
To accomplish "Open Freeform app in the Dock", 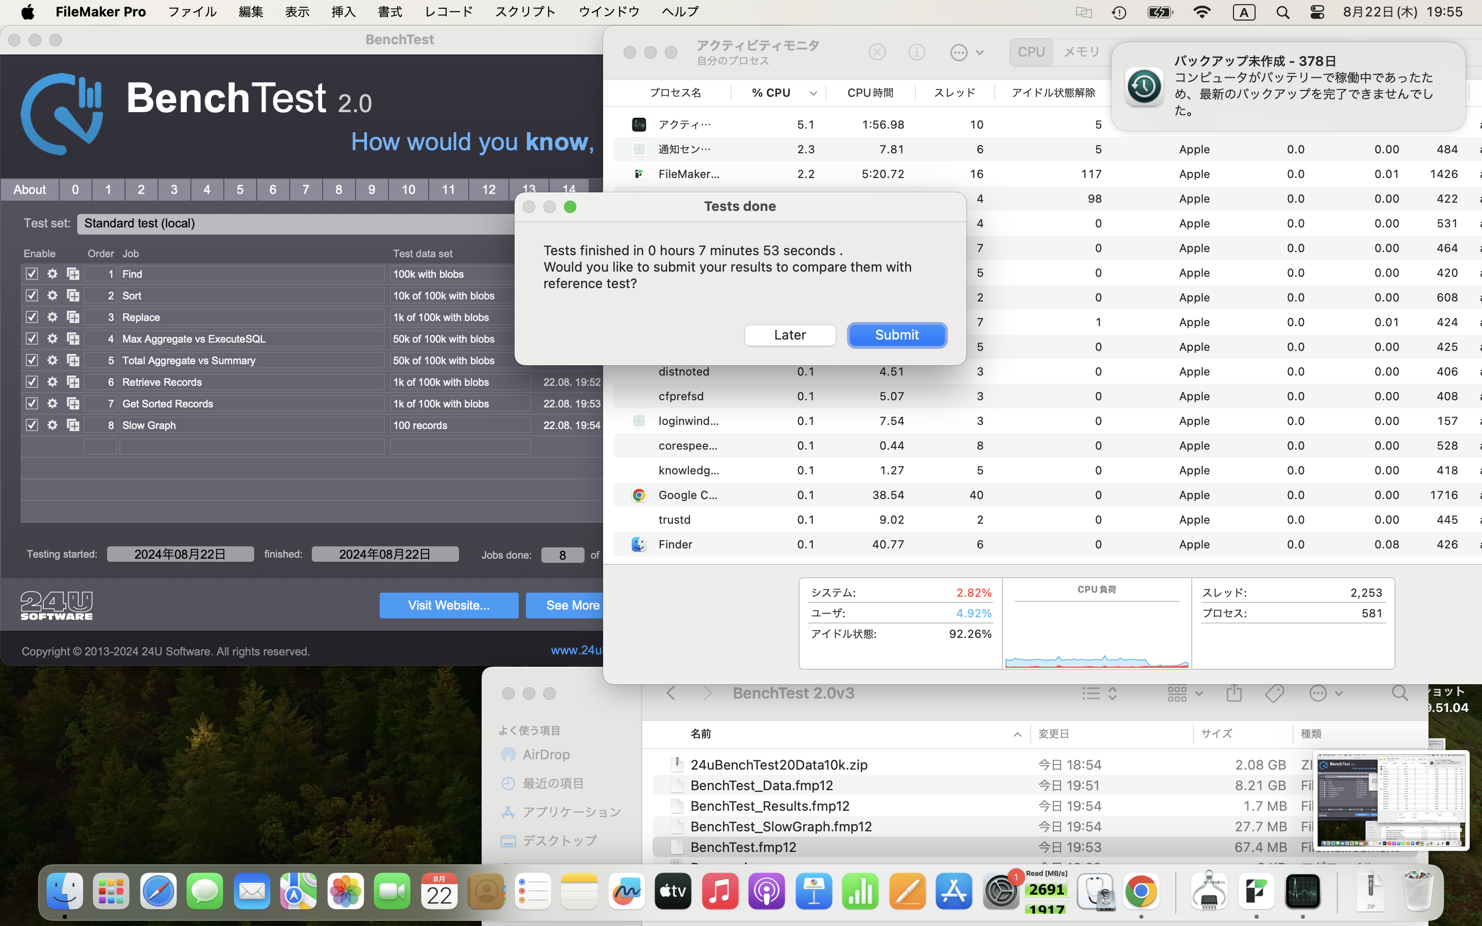I will pyautogui.click(x=626, y=891).
